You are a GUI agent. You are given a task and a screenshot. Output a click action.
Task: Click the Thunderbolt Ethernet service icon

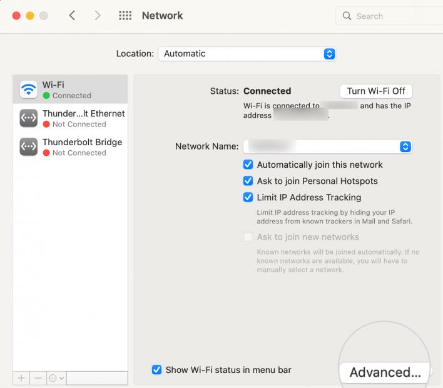pyautogui.click(x=29, y=118)
